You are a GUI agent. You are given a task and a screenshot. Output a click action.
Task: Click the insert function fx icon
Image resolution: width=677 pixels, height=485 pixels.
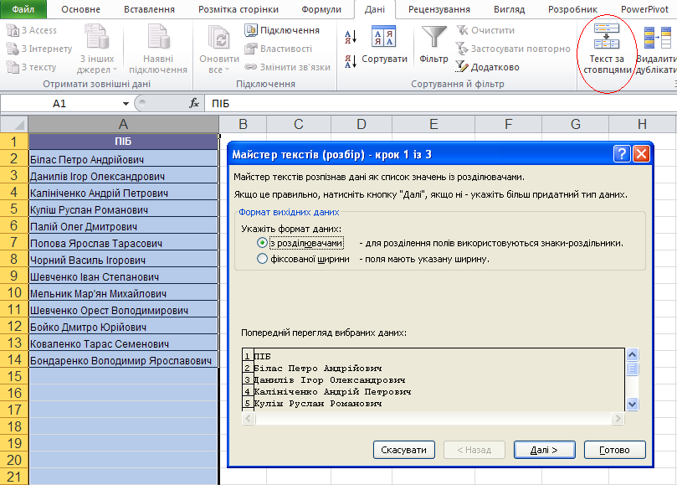coord(194,103)
